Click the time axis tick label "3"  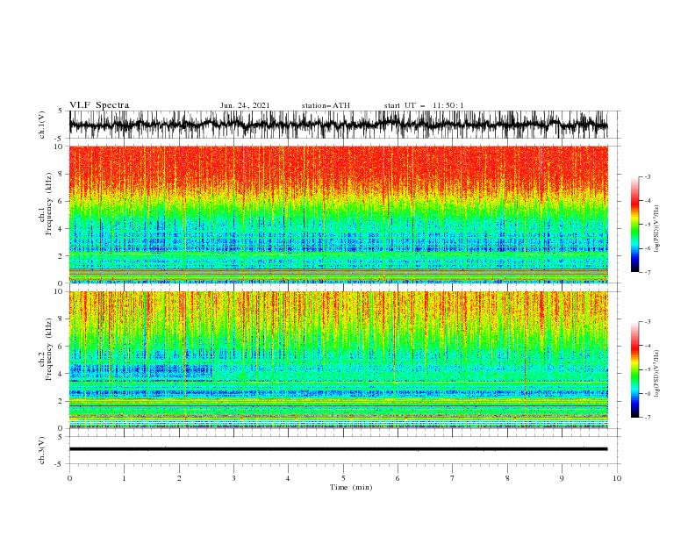pos(233,478)
